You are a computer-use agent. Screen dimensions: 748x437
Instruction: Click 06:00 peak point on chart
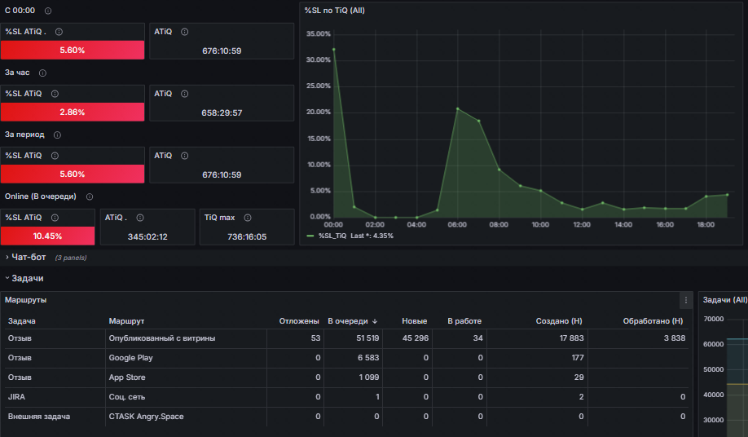tap(457, 108)
